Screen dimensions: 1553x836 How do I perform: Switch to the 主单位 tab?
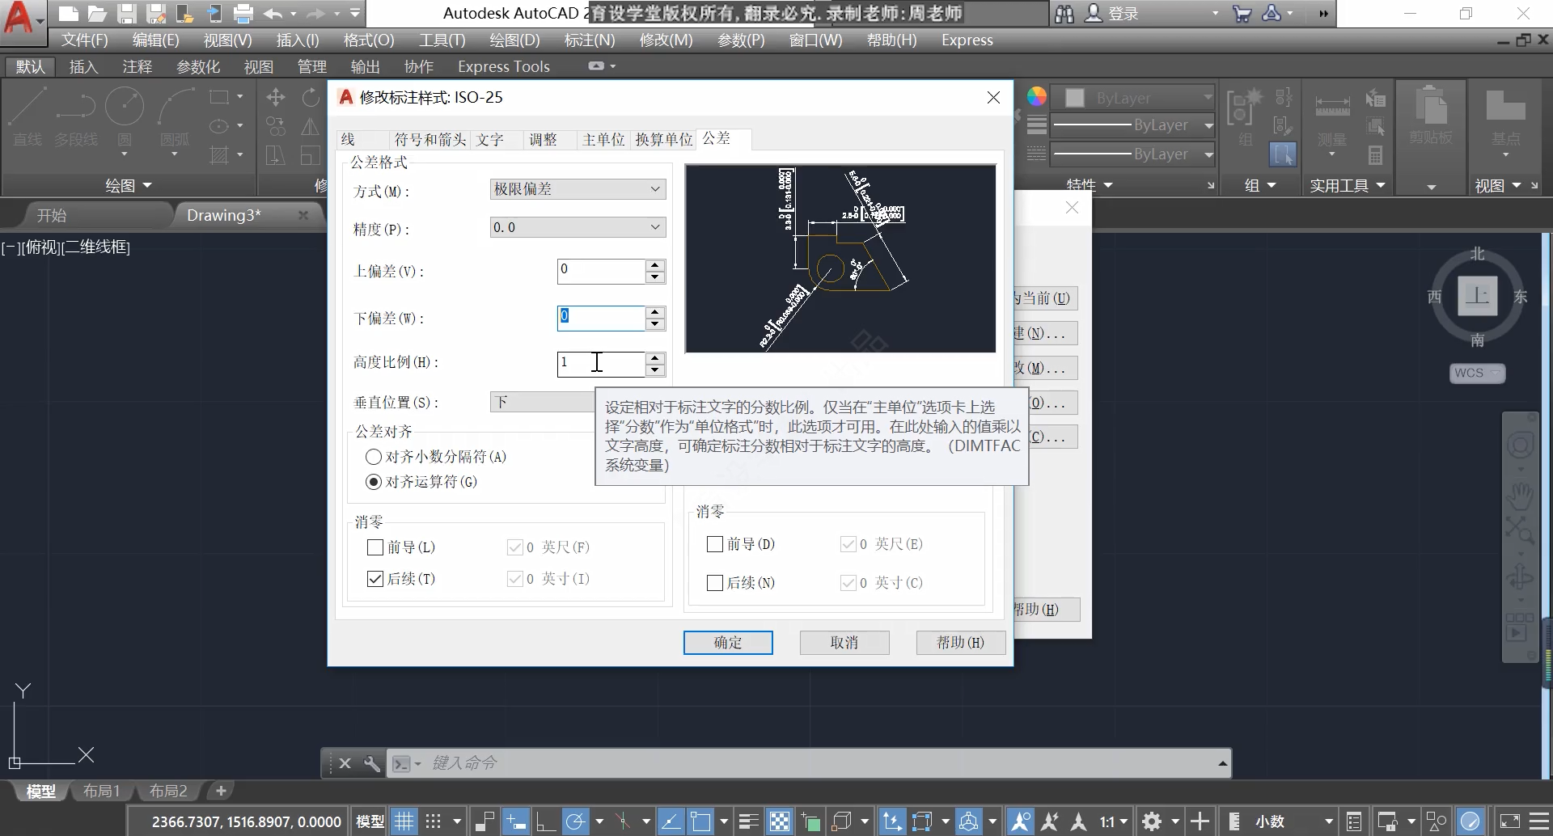pyautogui.click(x=603, y=140)
